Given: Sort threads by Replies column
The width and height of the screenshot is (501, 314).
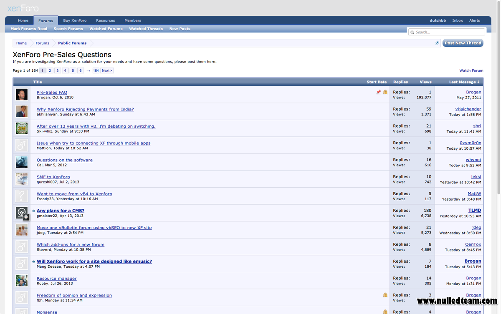Looking at the screenshot, I should 400,82.
